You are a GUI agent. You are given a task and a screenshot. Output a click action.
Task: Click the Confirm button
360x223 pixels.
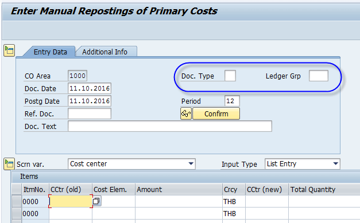[x=216, y=114]
